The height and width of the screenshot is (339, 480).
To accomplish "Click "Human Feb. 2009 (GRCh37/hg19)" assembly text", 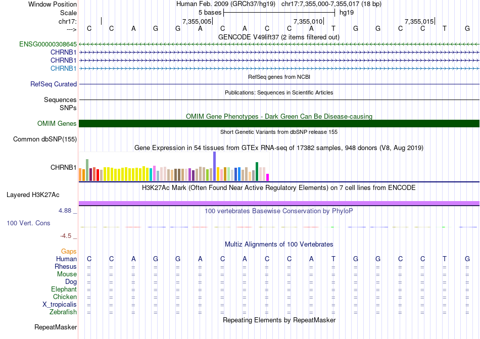I will click(226, 4).
